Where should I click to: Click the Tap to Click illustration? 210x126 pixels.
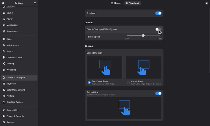124,108
